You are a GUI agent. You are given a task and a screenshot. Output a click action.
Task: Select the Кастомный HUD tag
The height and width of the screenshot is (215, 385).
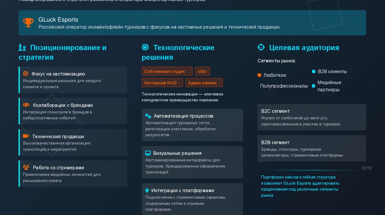pos(162,83)
